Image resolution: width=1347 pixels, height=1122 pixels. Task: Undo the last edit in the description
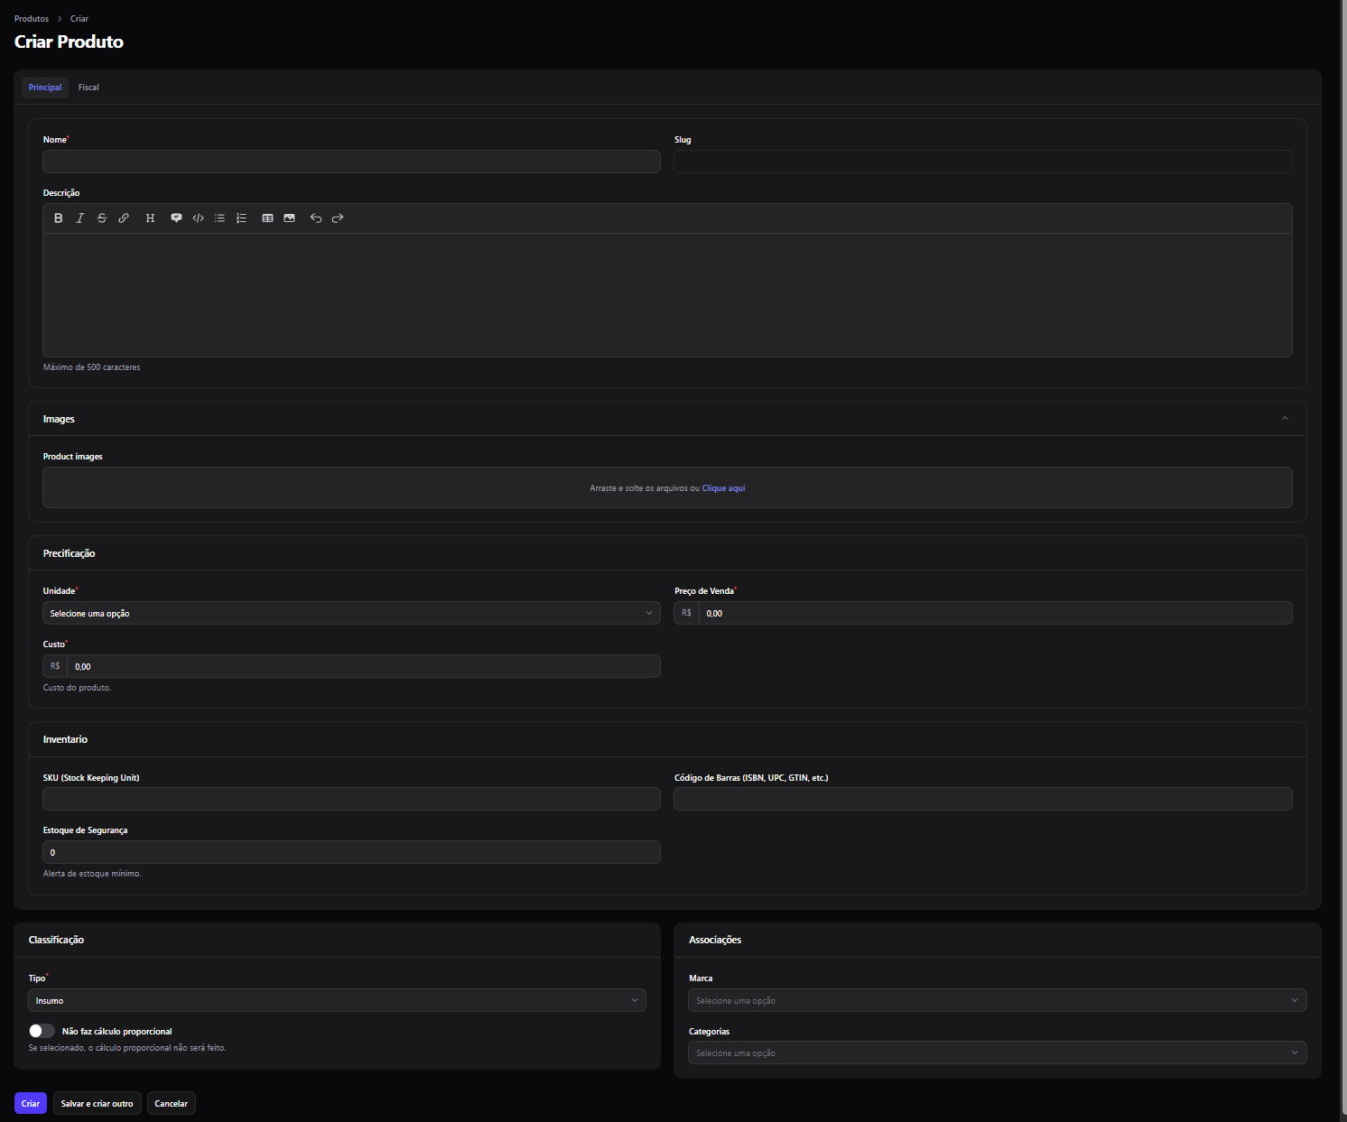pyautogui.click(x=316, y=218)
